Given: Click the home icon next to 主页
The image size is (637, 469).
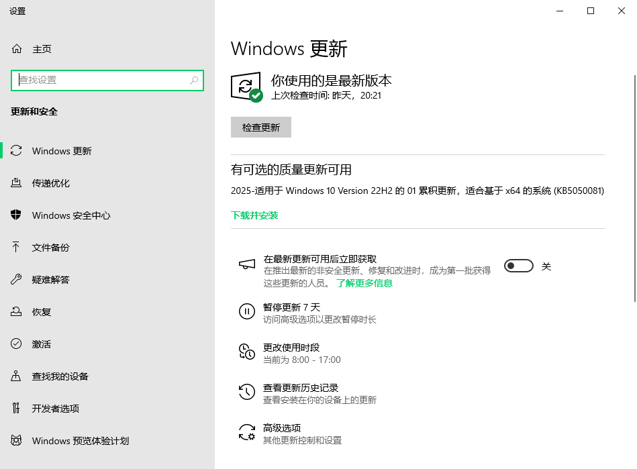Looking at the screenshot, I should coord(17,49).
